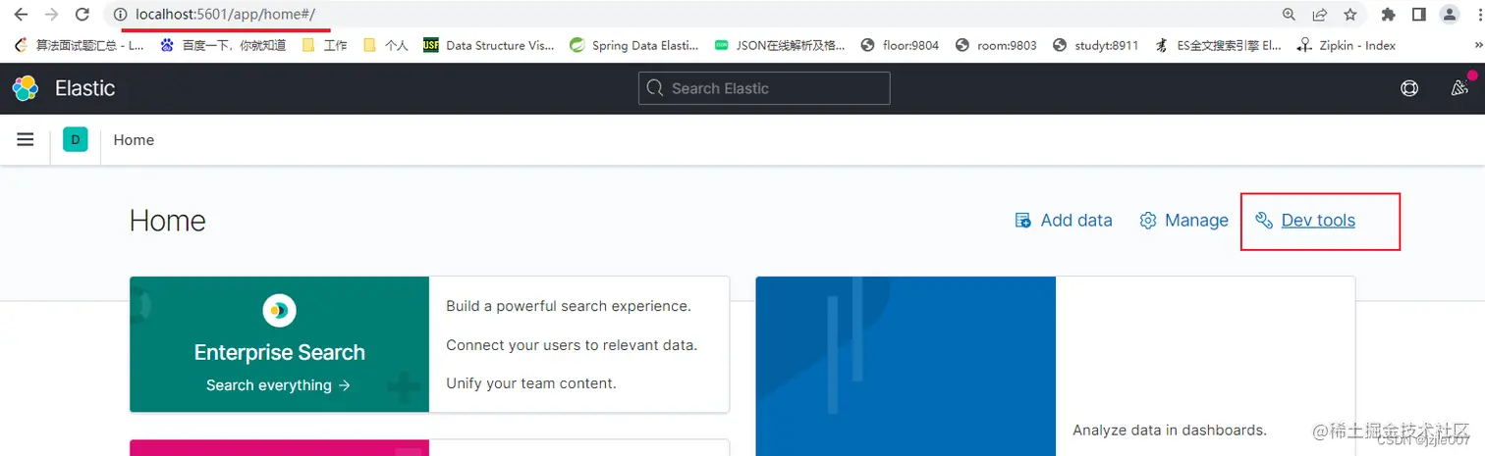Open the hamburger navigation menu
1485x456 pixels.
point(26,140)
